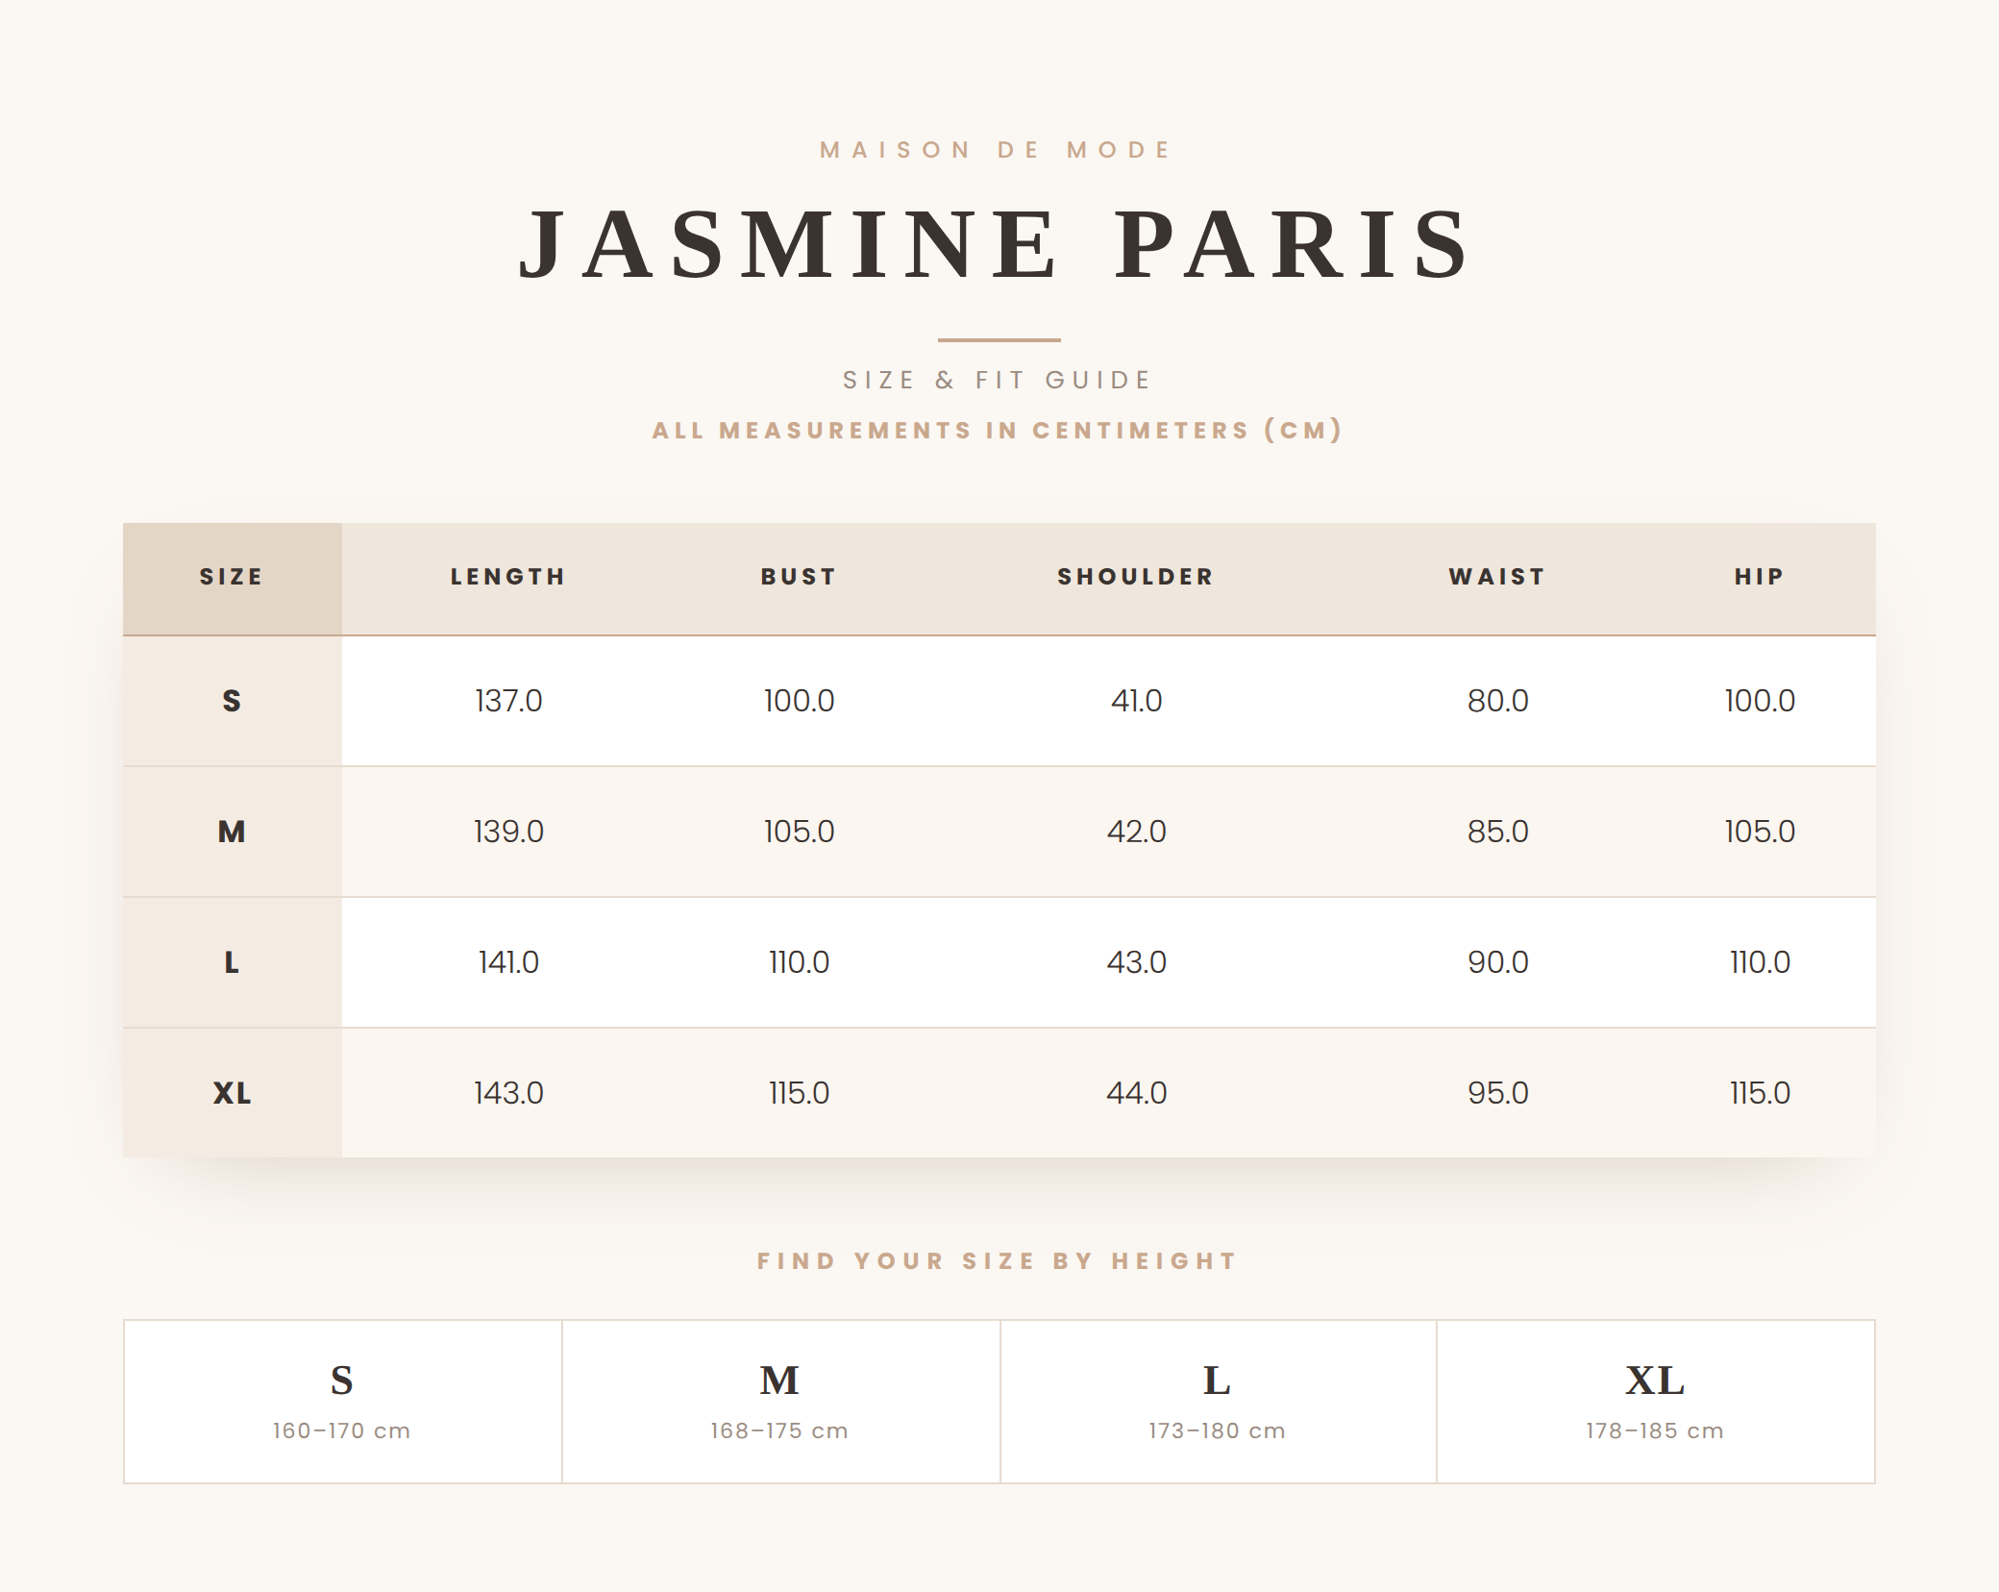This screenshot has height=1592, width=1999.
Task: Click length value 143.0
Action: 508,1093
